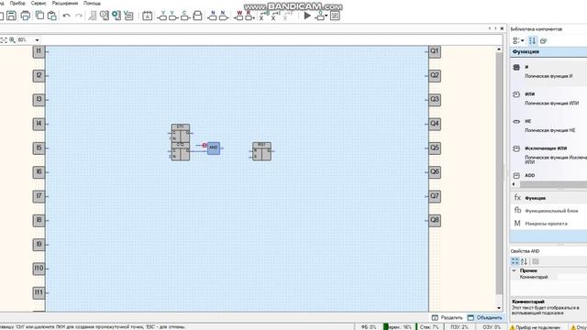
Task: Collapse the Прочее property group
Action: [515, 270]
